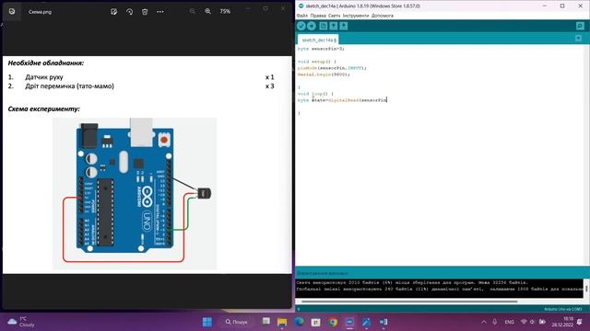Upload the sketch with the arrow button
The image size is (590, 331).
(x=312, y=26)
